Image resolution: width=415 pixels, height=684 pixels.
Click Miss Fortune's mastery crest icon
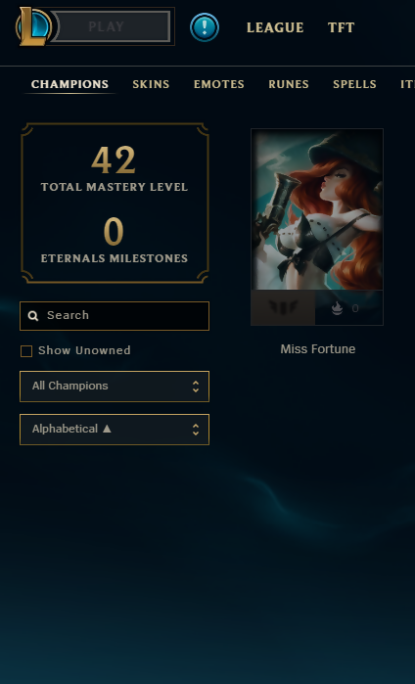(283, 308)
